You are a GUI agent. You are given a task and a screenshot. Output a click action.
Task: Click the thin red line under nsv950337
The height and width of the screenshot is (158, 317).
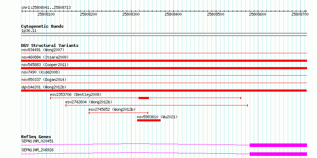[164, 83]
